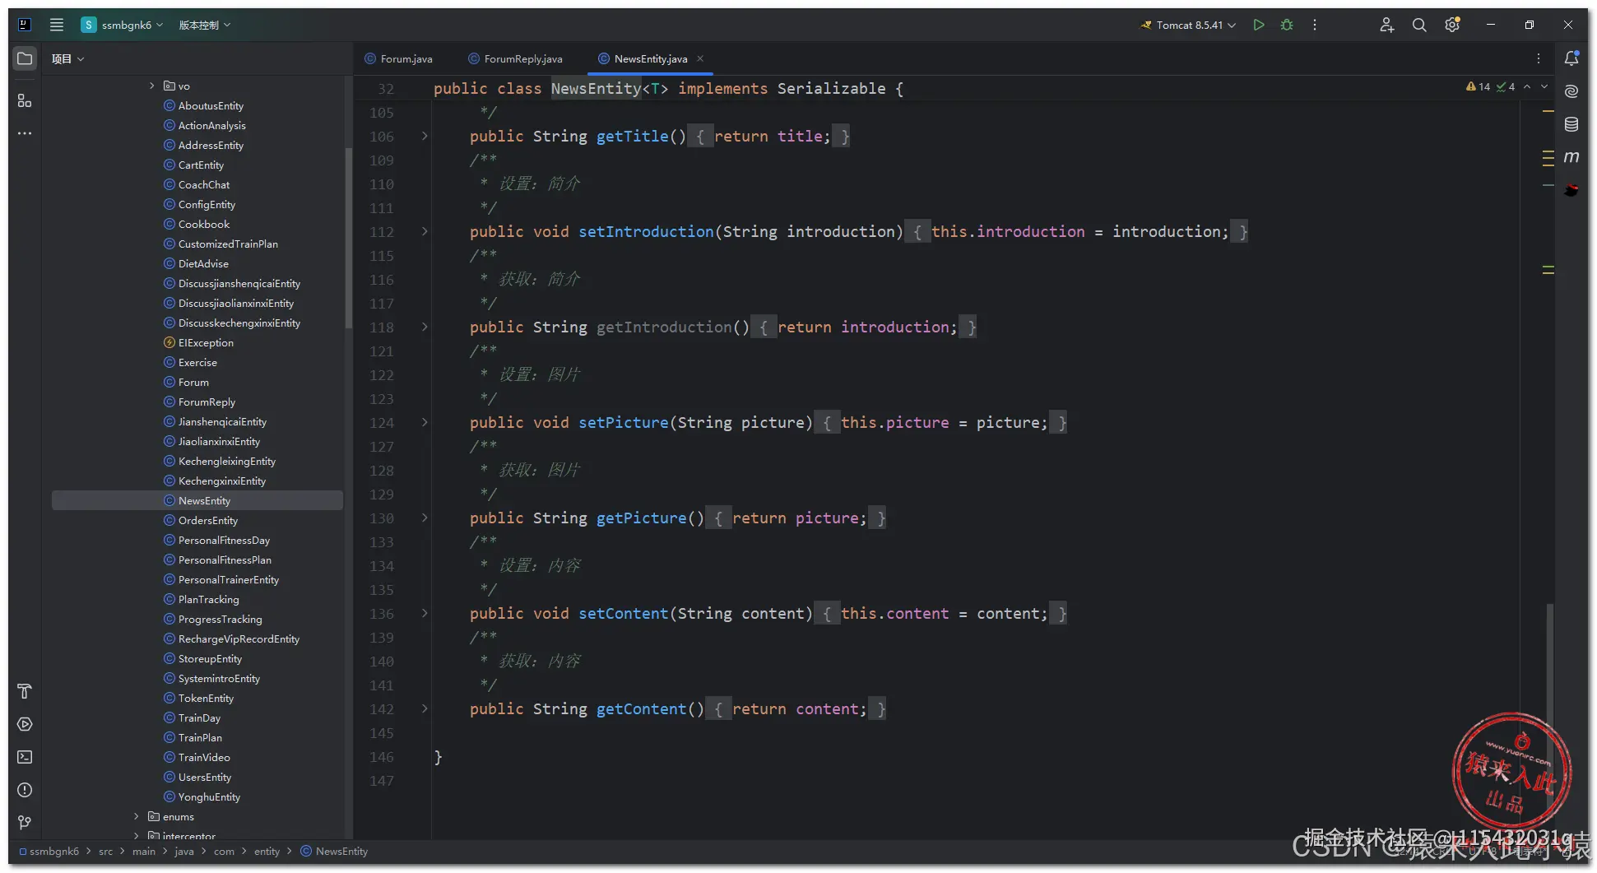Screen dimensions: 1597x873
Task: Open the Git version control tool window
Action: coord(25,823)
